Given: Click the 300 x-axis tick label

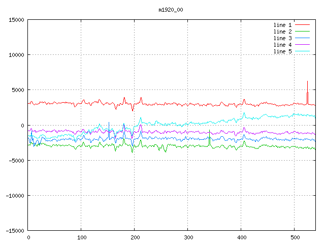Looking at the screenshot, I should 188,237.
